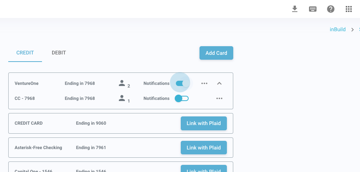Click the VentureOne users icon
This screenshot has width=360, height=172.
pos(122,83)
